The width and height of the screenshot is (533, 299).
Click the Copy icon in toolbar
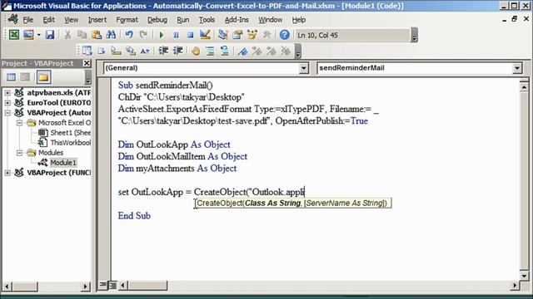pyautogui.click(x=82, y=35)
